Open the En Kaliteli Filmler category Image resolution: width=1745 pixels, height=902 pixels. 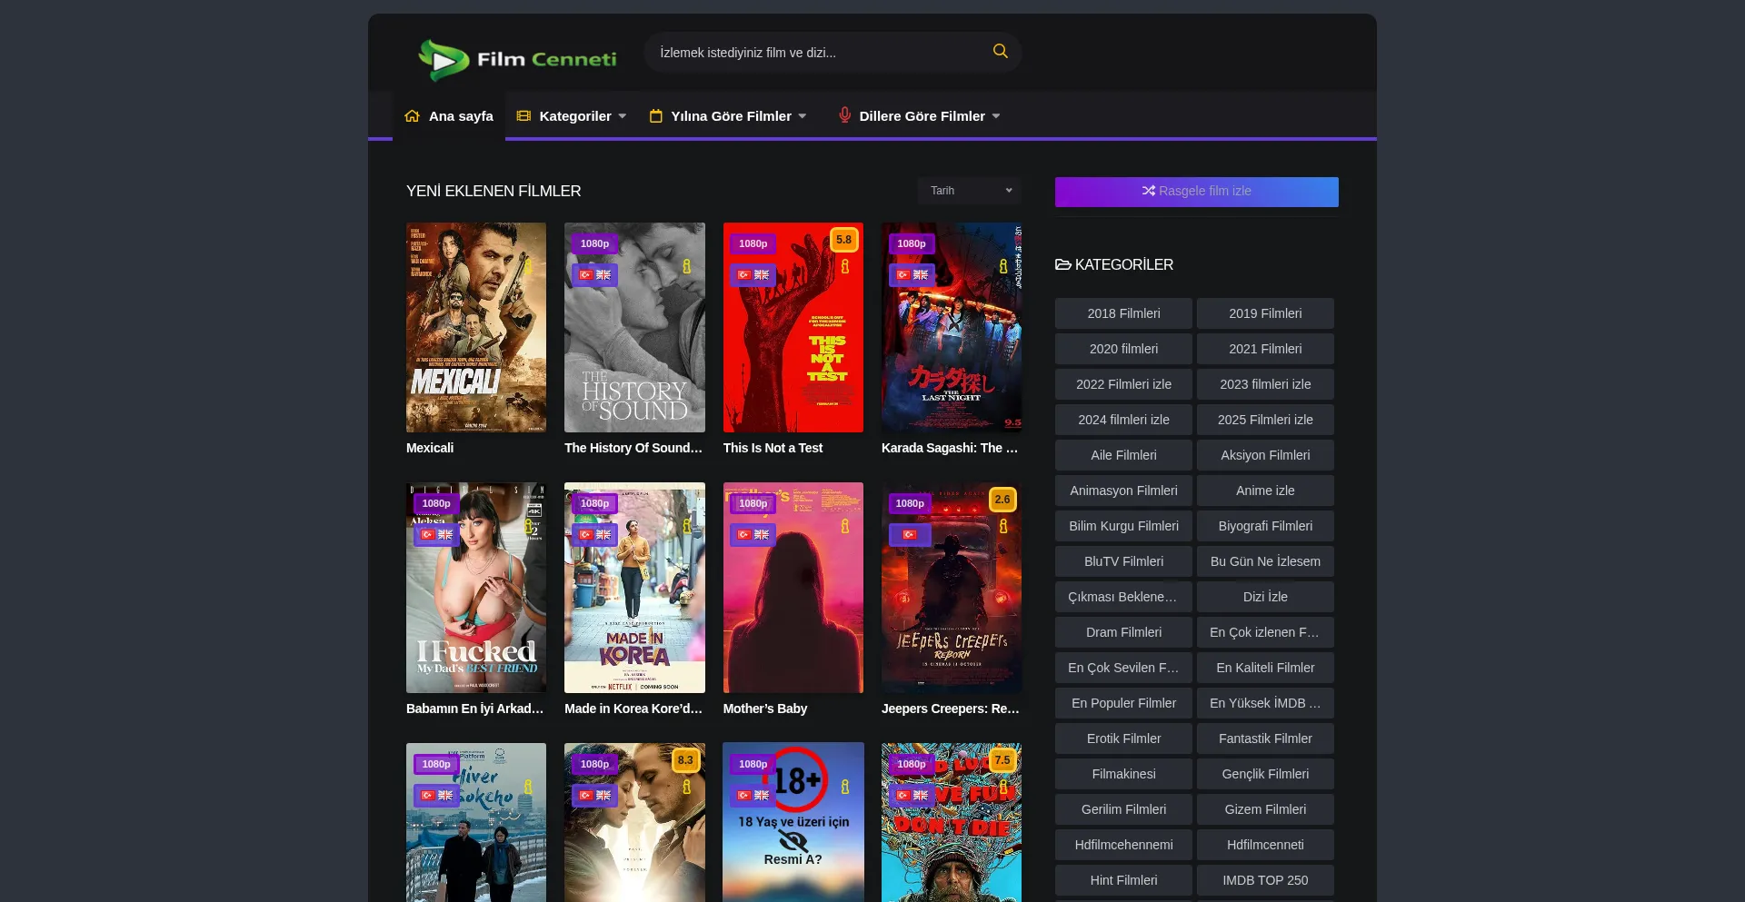(x=1265, y=668)
